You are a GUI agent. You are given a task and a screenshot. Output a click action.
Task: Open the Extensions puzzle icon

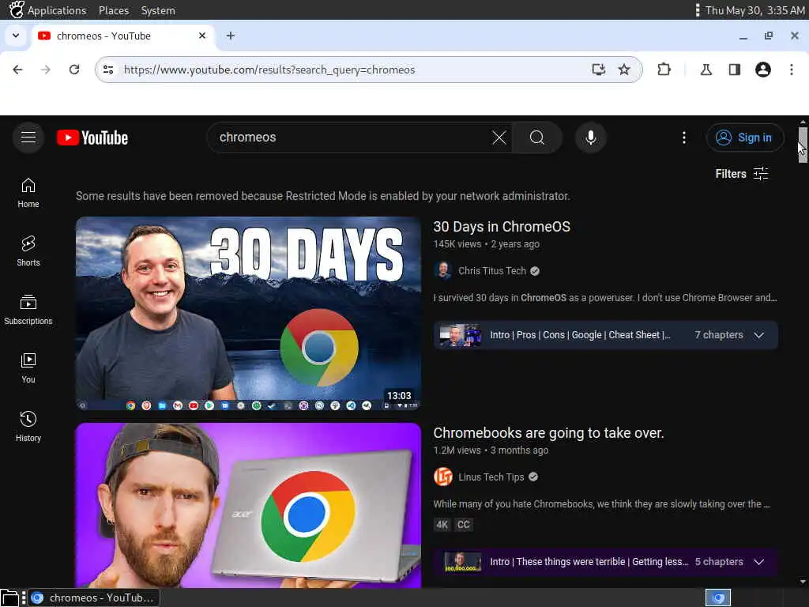point(664,70)
